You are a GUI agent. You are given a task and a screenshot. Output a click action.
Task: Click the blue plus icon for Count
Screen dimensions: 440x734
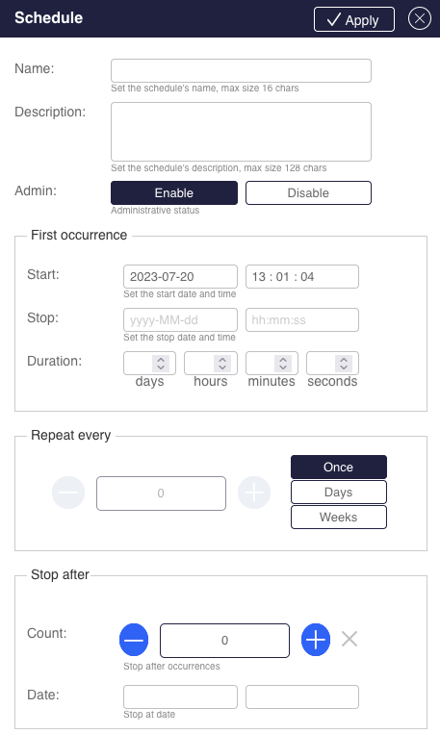tap(316, 640)
